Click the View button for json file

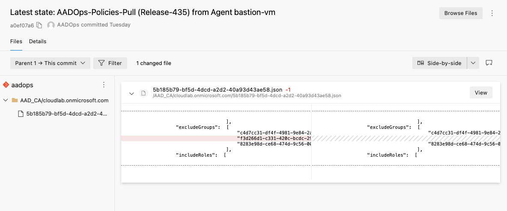(x=481, y=93)
